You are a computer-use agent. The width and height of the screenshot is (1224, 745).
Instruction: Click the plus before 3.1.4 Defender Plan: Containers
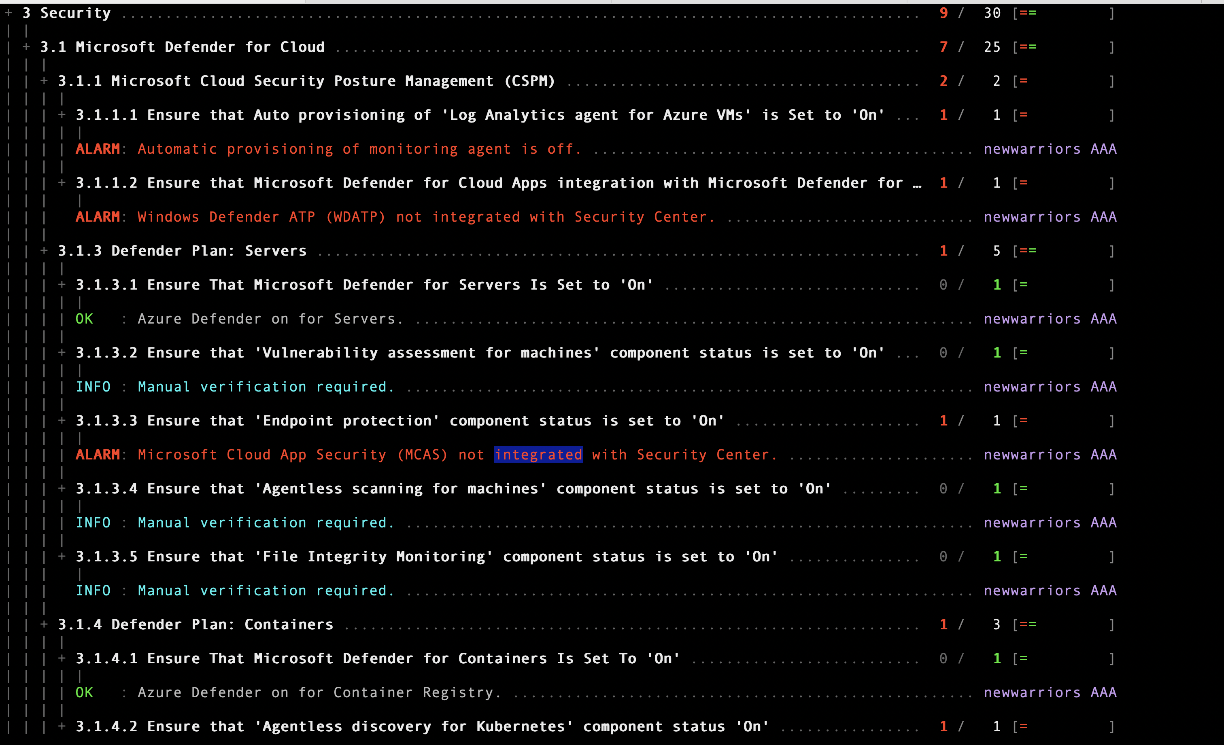click(44, 624)
